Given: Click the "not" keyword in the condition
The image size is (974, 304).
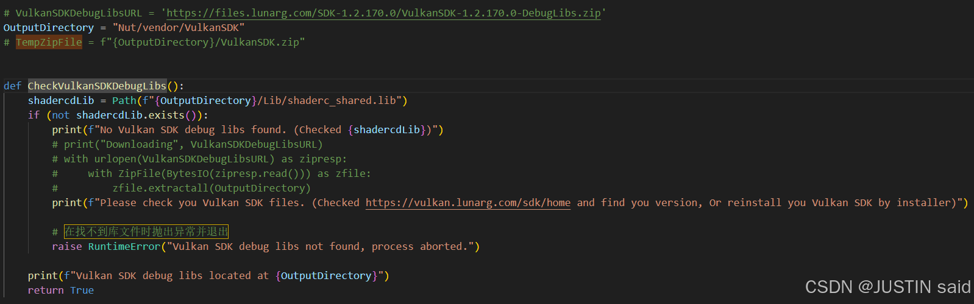Looking at the screenshot, I should click(x=61, y=115).
